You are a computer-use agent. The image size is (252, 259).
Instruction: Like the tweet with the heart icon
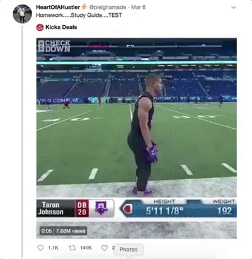coord(105,248)
